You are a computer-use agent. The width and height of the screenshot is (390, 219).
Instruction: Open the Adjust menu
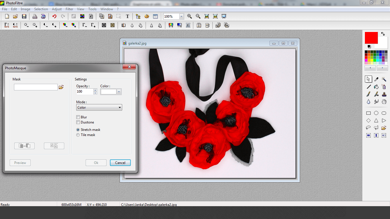click(57, 9)
